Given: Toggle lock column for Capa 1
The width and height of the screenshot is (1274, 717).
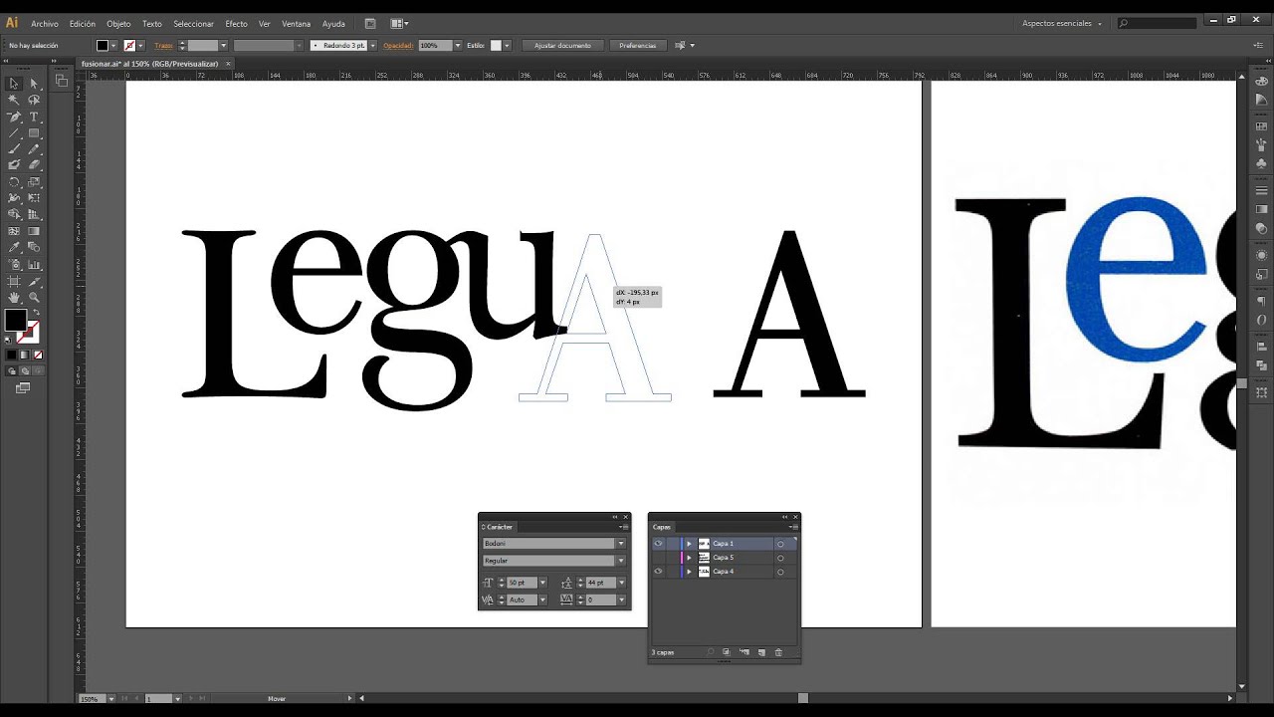Looking at the screenshot, I should [672, 544].
